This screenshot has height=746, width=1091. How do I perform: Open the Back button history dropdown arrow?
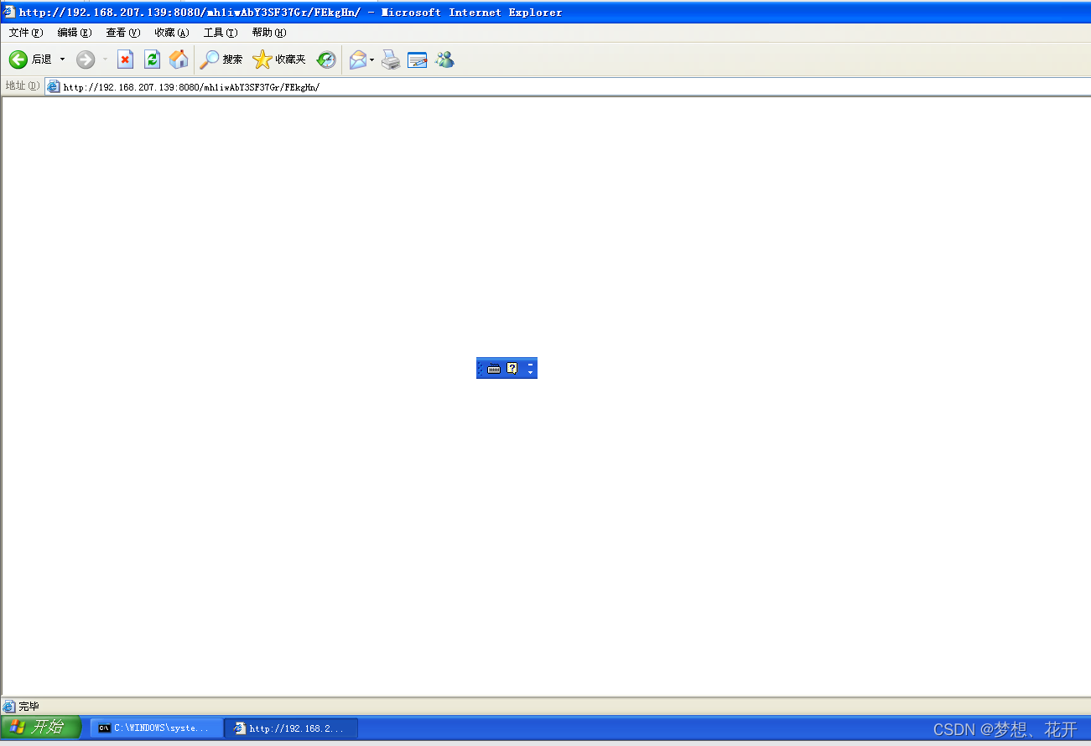62,60
